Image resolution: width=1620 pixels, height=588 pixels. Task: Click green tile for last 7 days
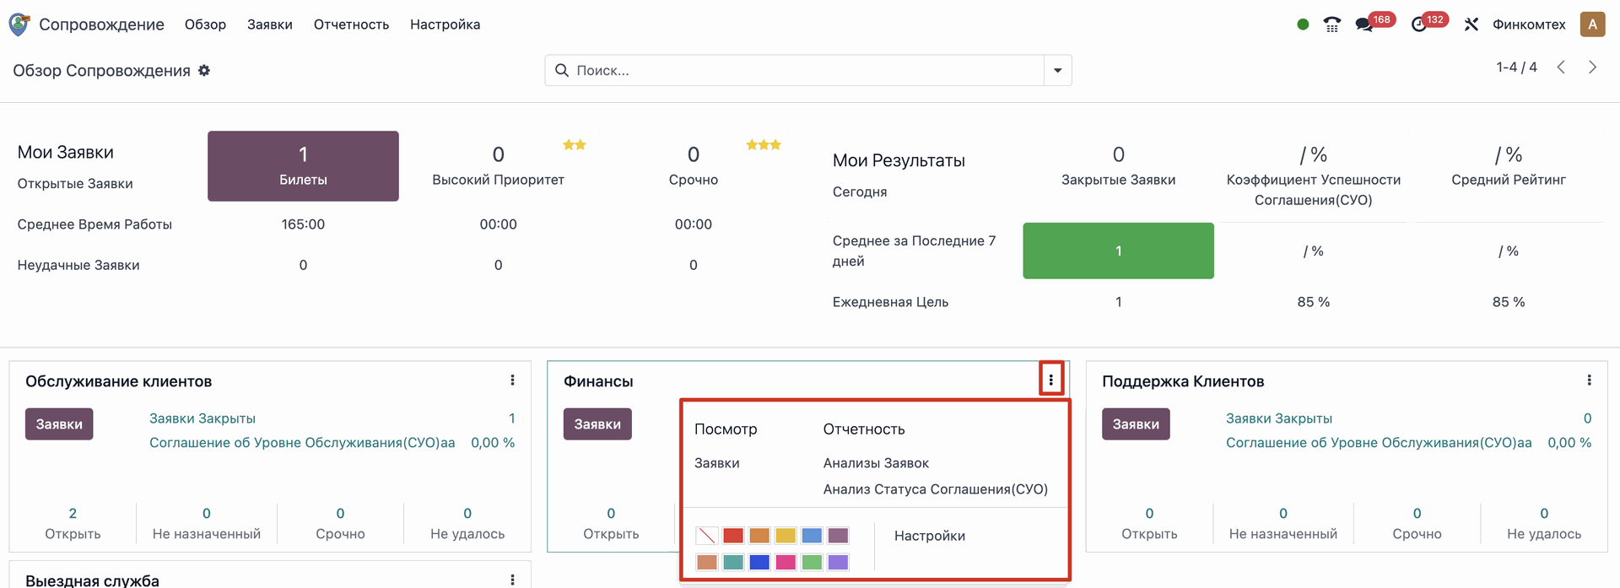click(1118, 251)
